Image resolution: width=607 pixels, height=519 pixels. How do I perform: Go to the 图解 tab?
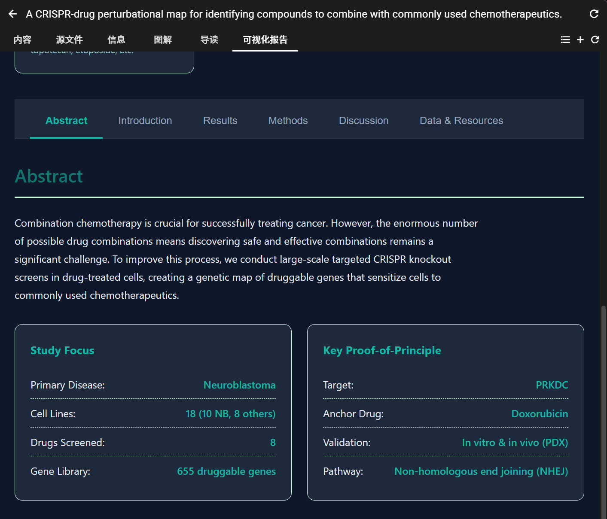pyautogui.click(x=163, y=40)
